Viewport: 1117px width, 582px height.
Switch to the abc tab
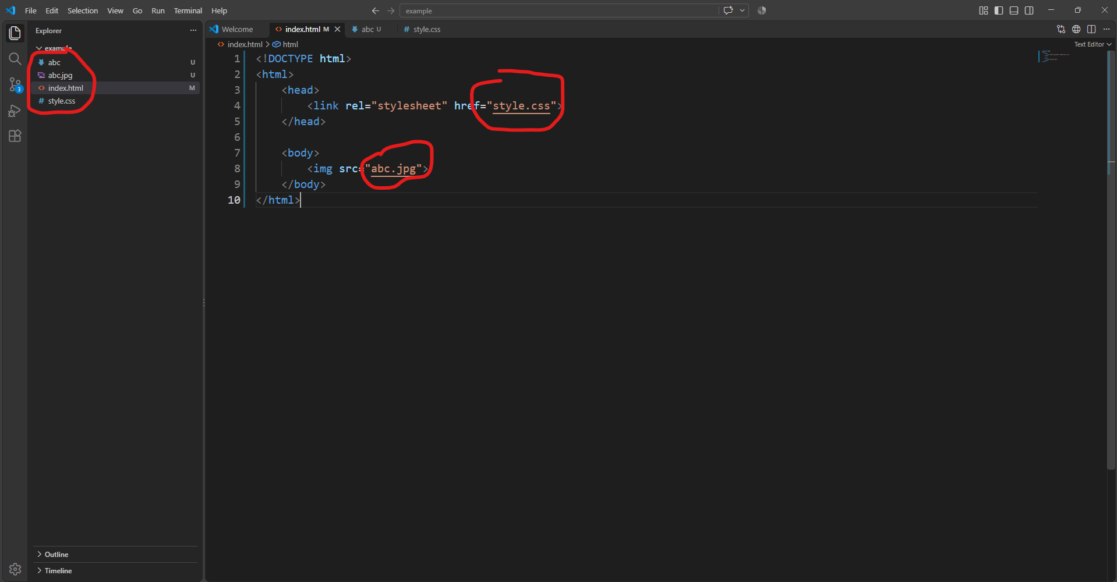pos(371,29)
